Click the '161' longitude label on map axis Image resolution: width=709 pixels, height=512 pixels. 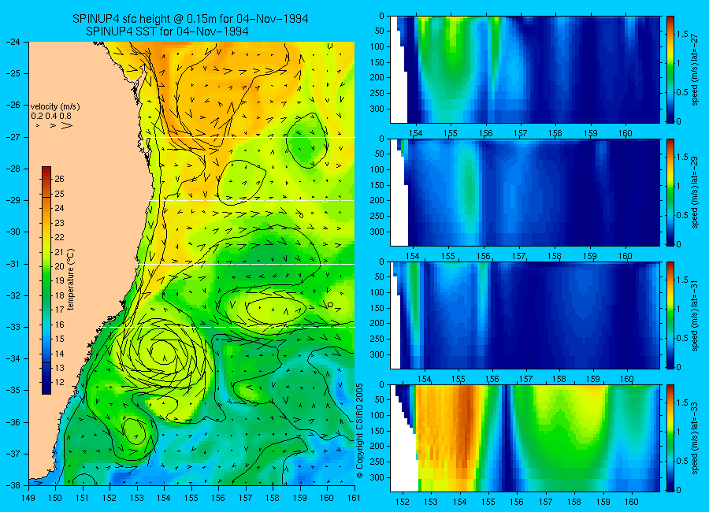(x=354, y=498)
